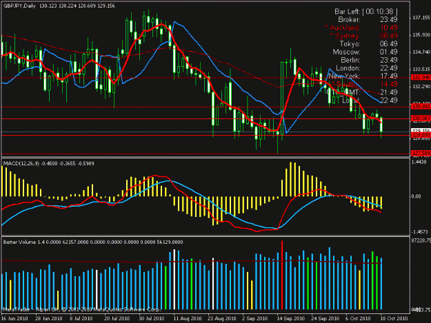
Task: Select the 8 Jul 2010 date label
Action: pos(81,319)
